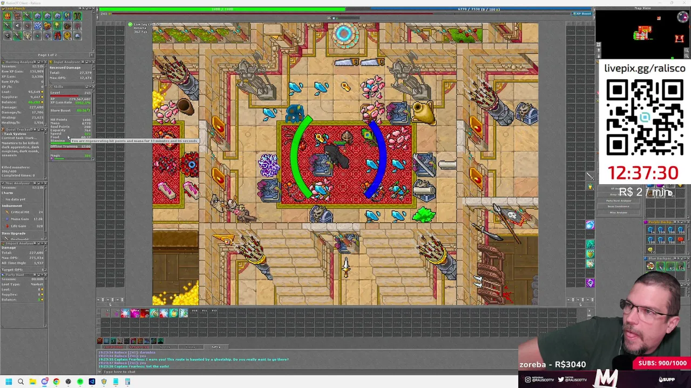Open the Windows Start menu
Image resolution: width=691 pixels, height=388 pixels.
(9, 382)
